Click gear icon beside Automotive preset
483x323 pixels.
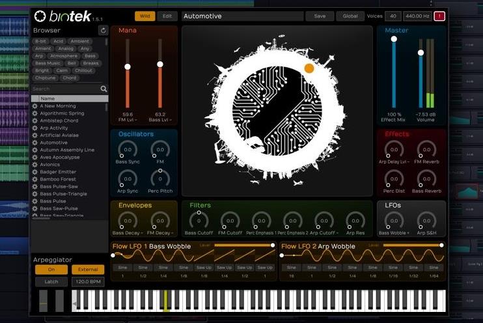[x=34, y=143]
